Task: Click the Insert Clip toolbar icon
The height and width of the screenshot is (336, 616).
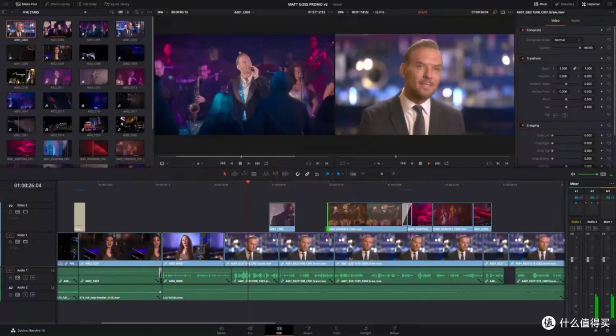Action: pos(266,173)
